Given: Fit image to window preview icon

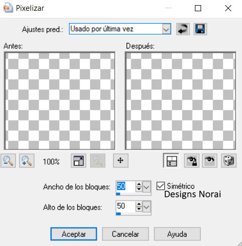Looking at the screenshot, I should tap(78, 161).
